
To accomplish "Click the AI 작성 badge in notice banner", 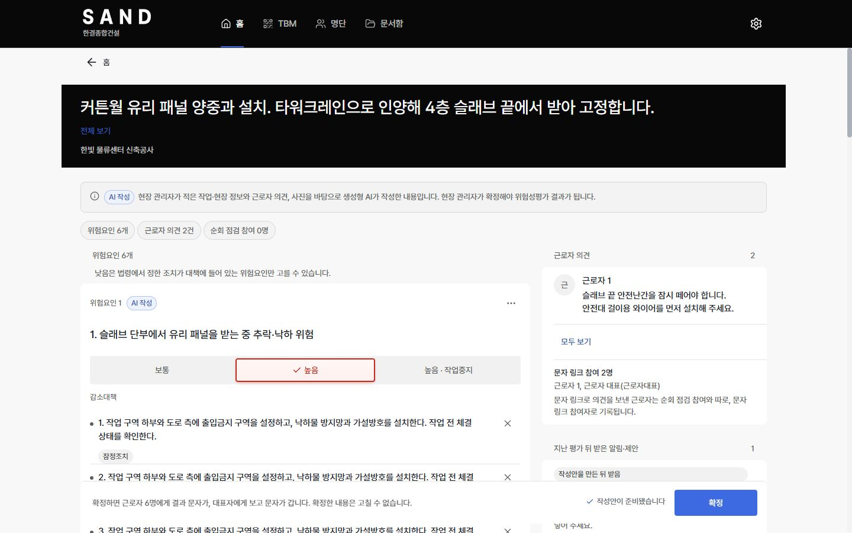I will pos(119,197).
